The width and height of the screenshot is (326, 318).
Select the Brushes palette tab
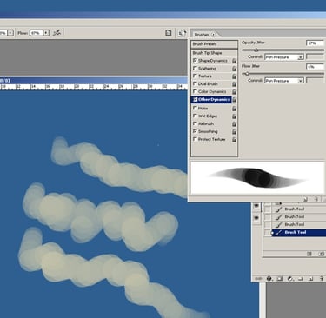(x=202, y=35)
